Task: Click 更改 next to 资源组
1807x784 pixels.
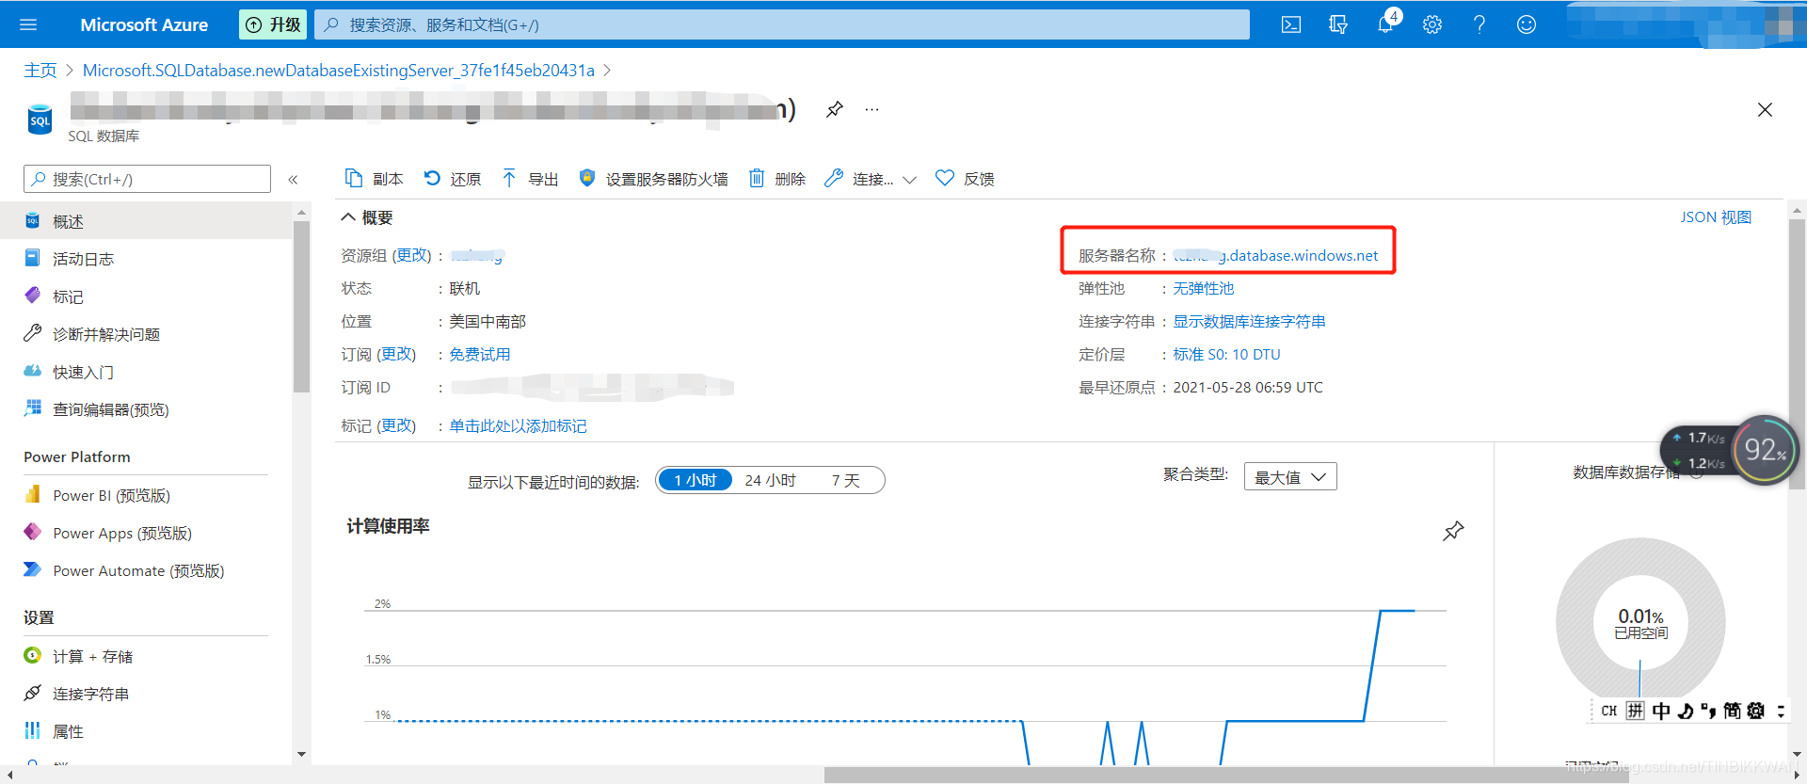Action: click(x=412, y=255)
